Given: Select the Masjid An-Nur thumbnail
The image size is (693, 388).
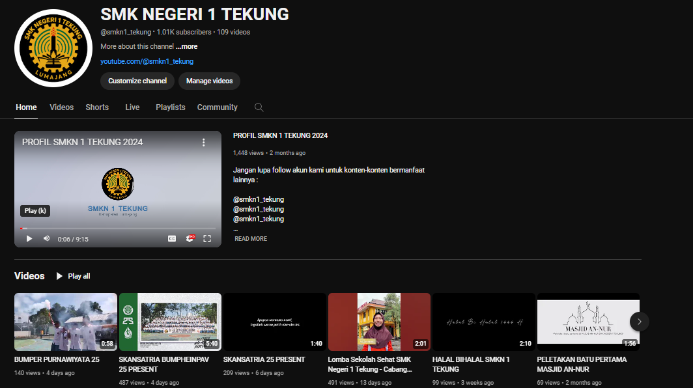Looking at the screenshot, I should 588,322.
